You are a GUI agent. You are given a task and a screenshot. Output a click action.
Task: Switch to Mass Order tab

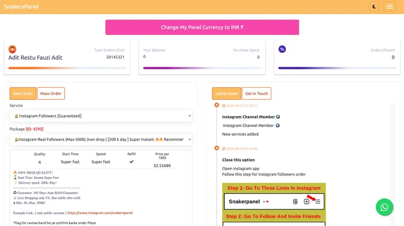click(x=51, y=93)
